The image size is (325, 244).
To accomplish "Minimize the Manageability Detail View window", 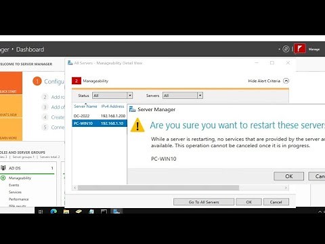I will pyautogui.click(x=257, y=63).
